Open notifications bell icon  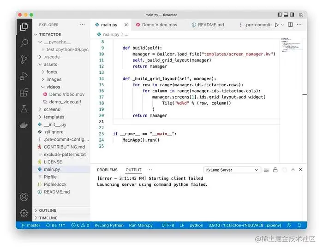tap(299, 225)
